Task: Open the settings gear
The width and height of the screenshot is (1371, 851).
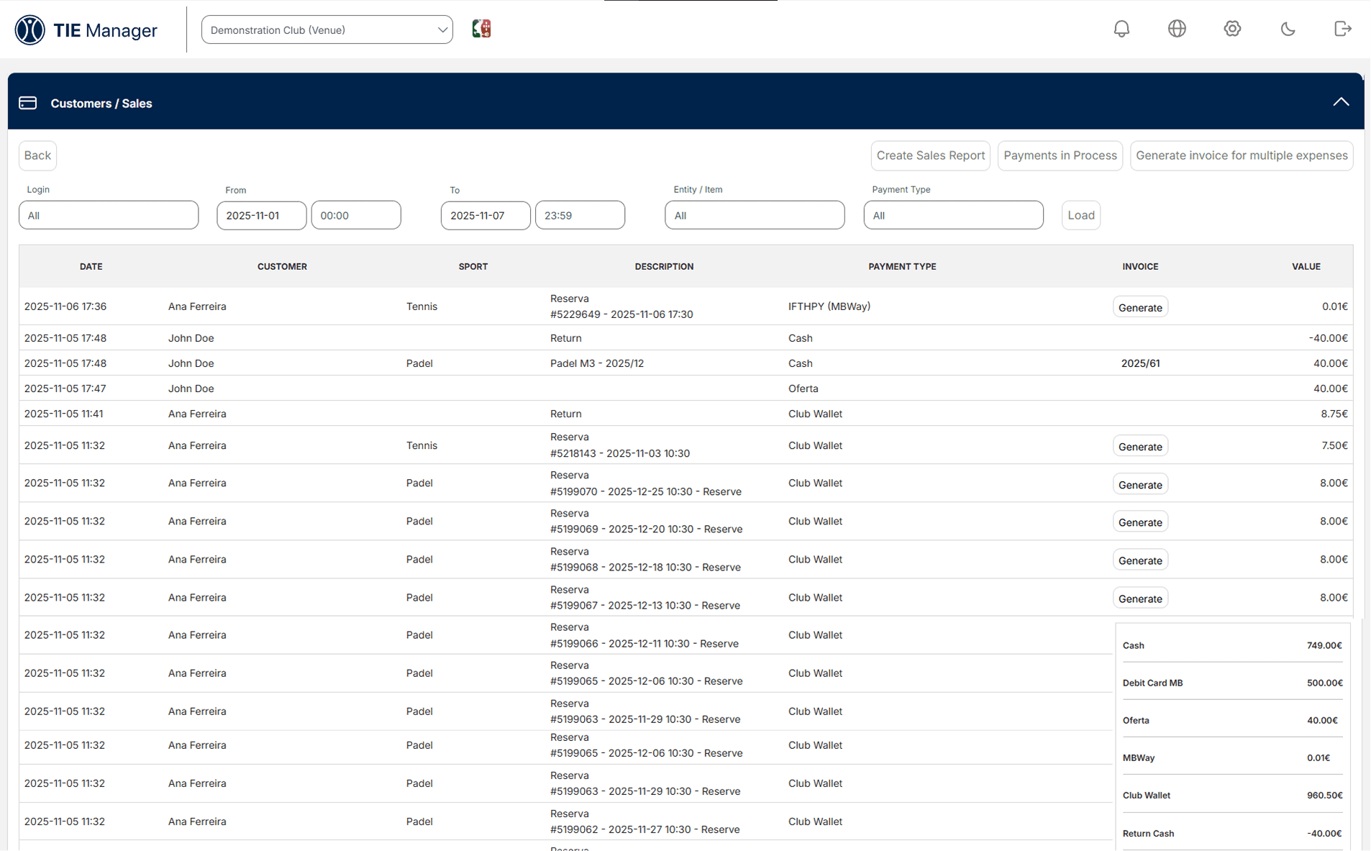Action: [x=1232, y=29]
